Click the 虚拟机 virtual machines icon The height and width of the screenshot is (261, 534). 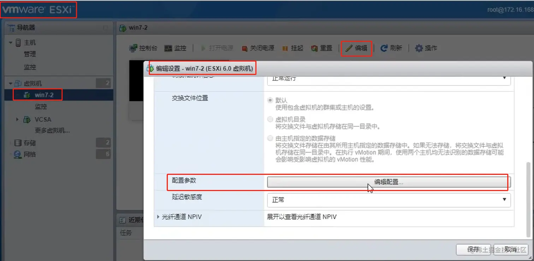[x=18, y=84]
